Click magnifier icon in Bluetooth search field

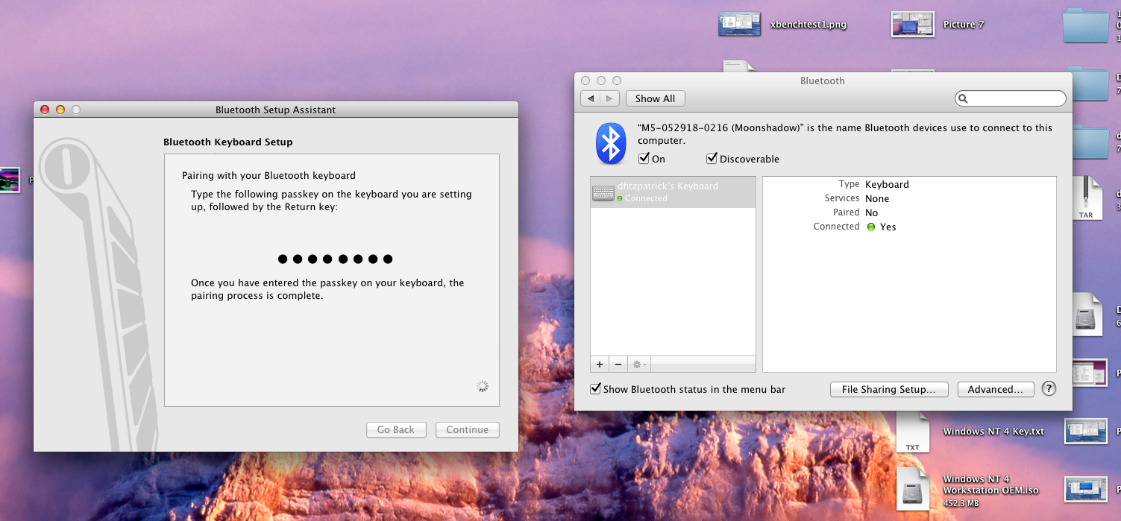click(x=964, y=98)
